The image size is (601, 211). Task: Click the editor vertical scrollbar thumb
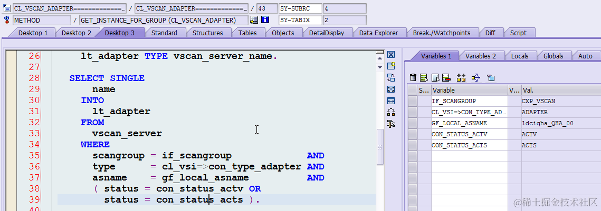tap(380, 147)
